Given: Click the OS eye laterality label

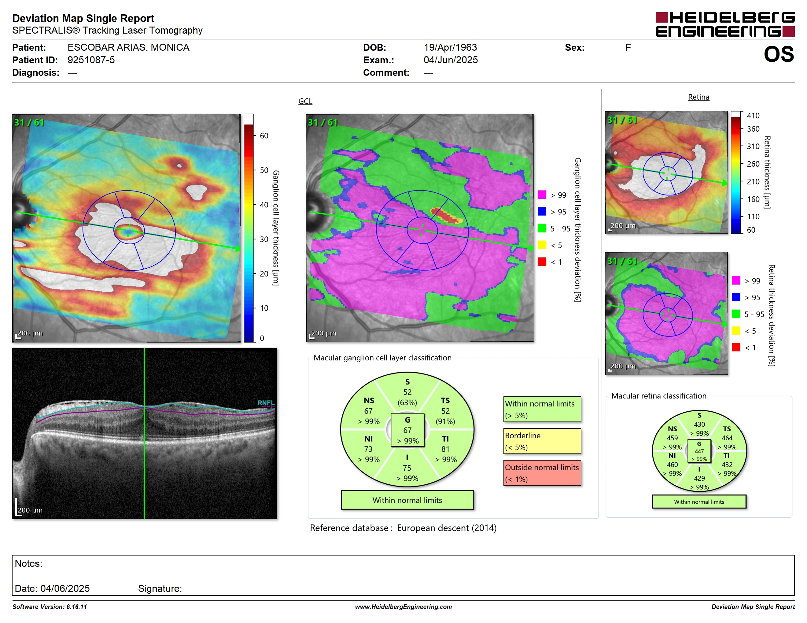Looking at the screenshot, I should [779, 54].
